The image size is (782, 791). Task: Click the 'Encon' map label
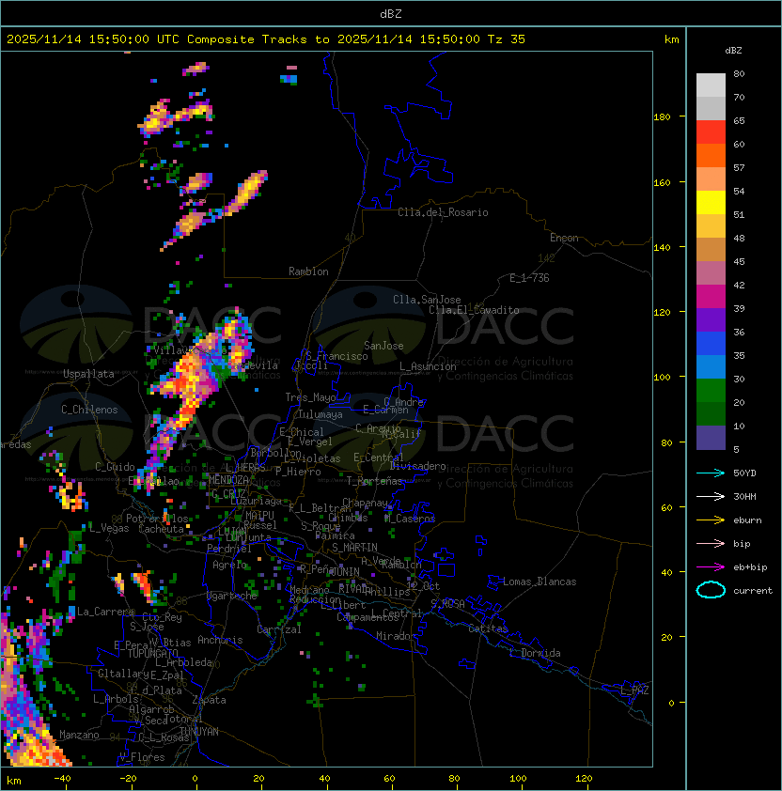(x=564, y=238)
